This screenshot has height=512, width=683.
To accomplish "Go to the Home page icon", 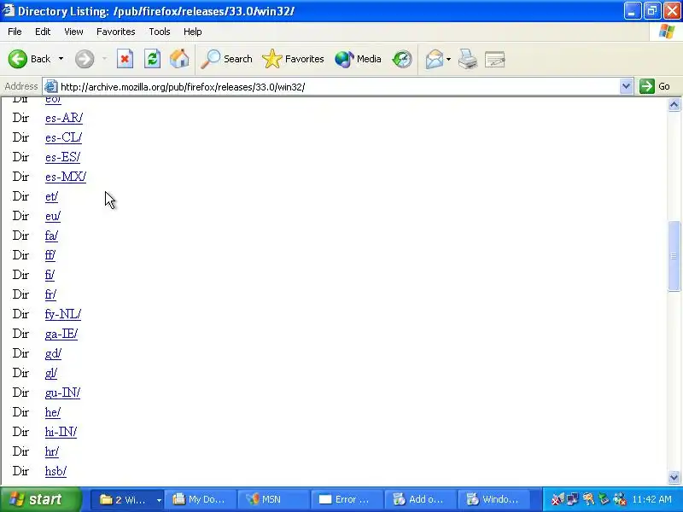I will pyautogui.click(x=179, y=59).
